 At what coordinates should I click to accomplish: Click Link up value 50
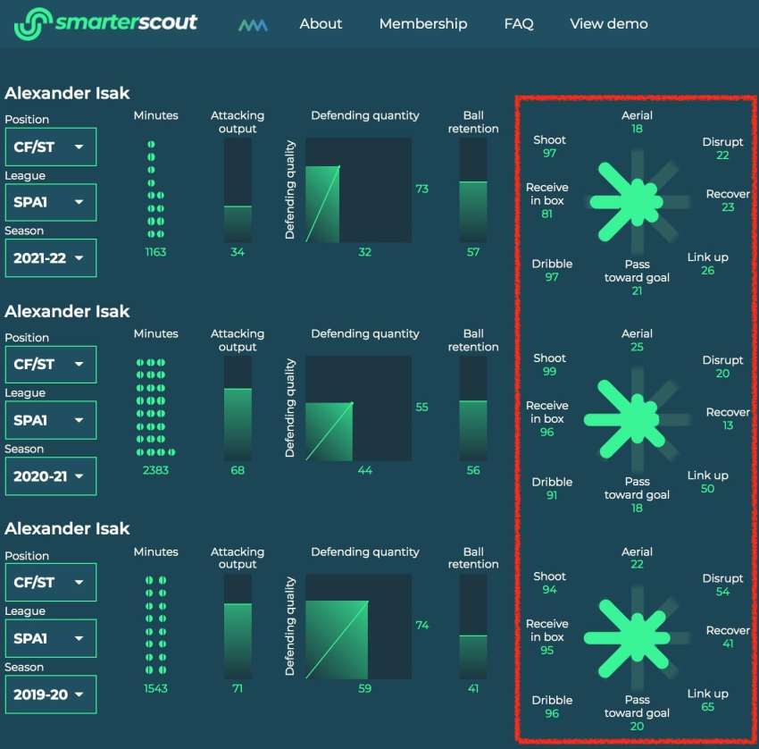click(x=708, y=488)
